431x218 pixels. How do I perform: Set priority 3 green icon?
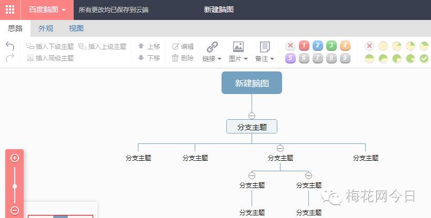(331, 46)
